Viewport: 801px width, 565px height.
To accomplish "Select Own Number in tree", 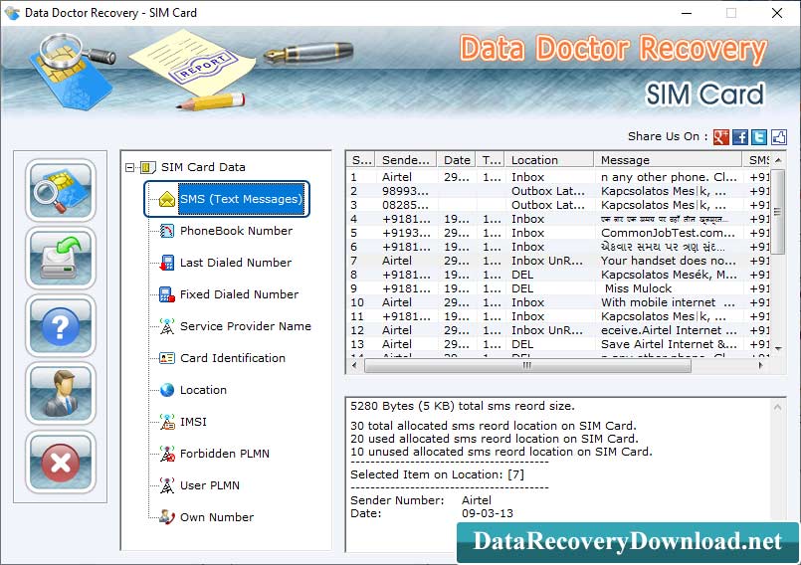I will coord(217,517).
